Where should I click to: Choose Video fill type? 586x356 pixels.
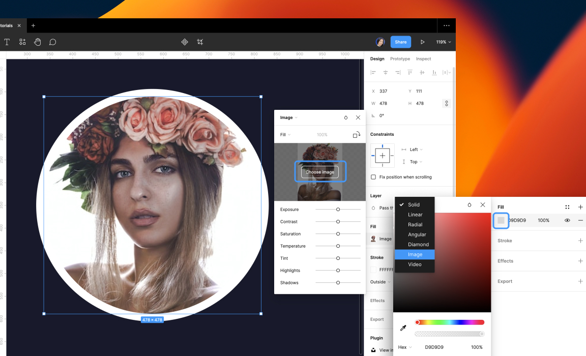coord(415,264)
